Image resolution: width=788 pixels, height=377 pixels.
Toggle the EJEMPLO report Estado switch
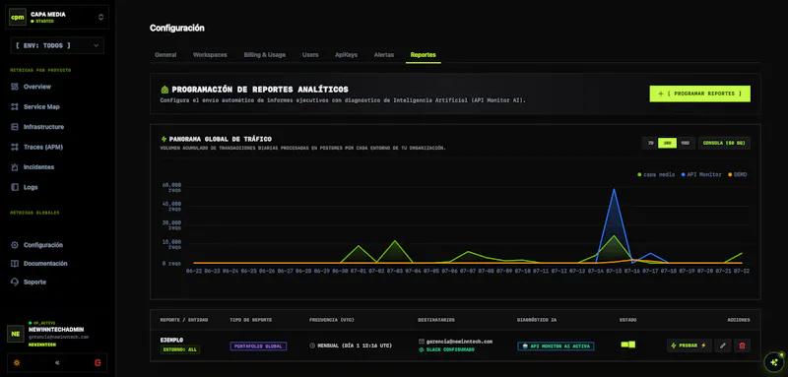[x=628, y=345]
